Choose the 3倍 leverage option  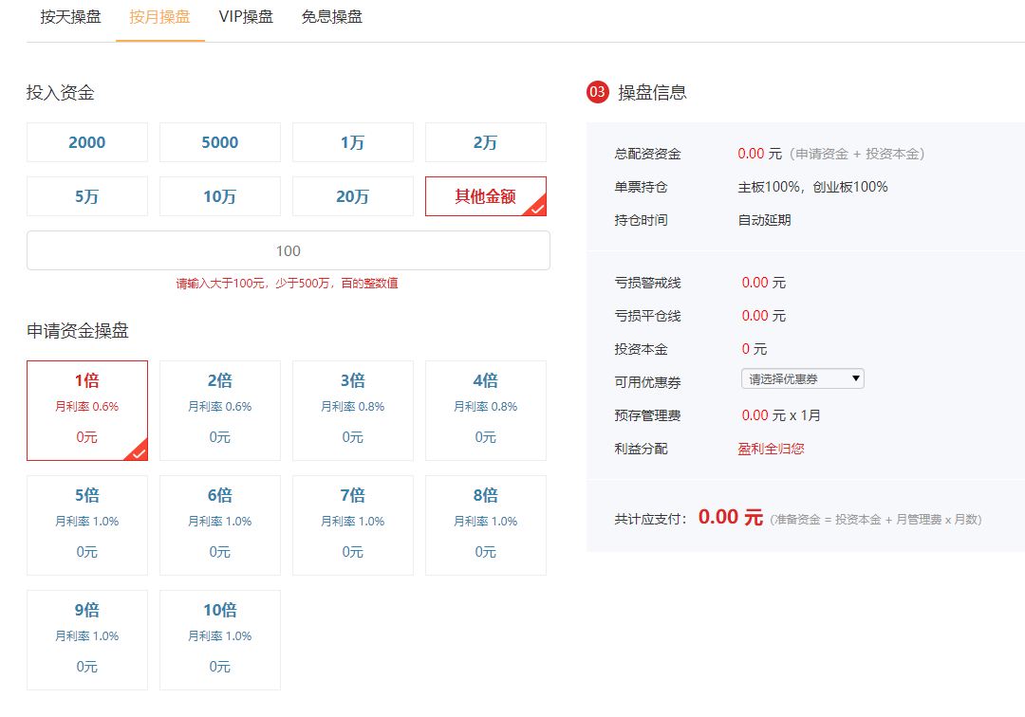click(x=352, y=410)
